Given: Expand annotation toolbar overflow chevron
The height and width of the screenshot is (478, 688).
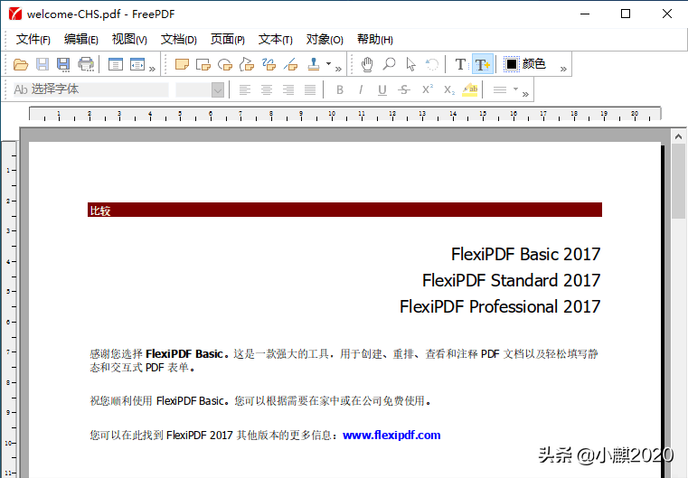Looking at the screenshot, I should click(338, 69).
